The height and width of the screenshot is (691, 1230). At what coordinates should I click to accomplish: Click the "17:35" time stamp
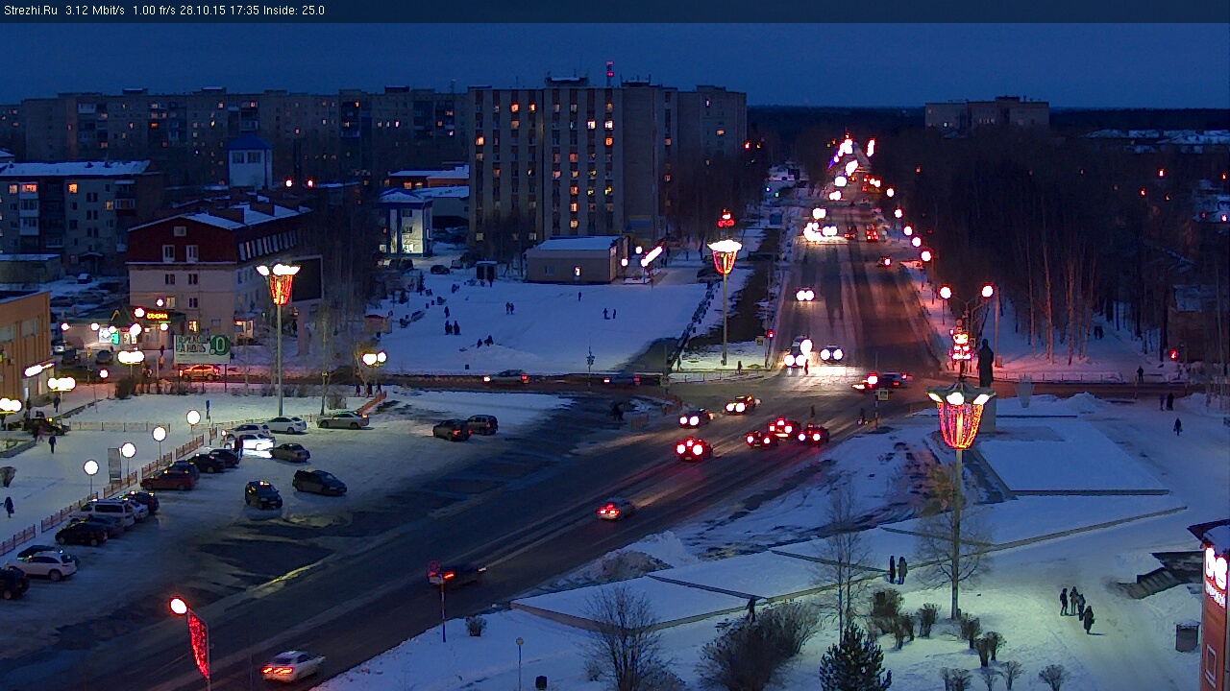(x=246, y=11)
